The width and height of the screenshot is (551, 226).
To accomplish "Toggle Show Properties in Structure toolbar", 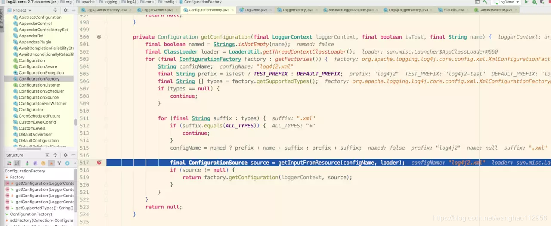I will tap(35, 163).
